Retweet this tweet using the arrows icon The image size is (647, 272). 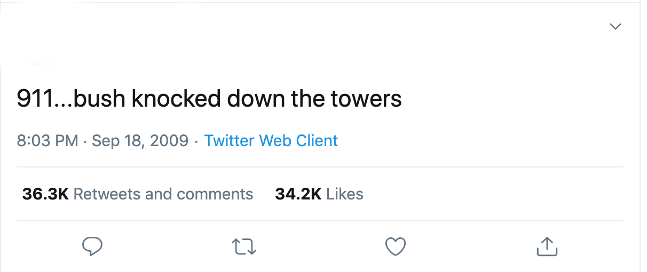(x=244, y=246)
